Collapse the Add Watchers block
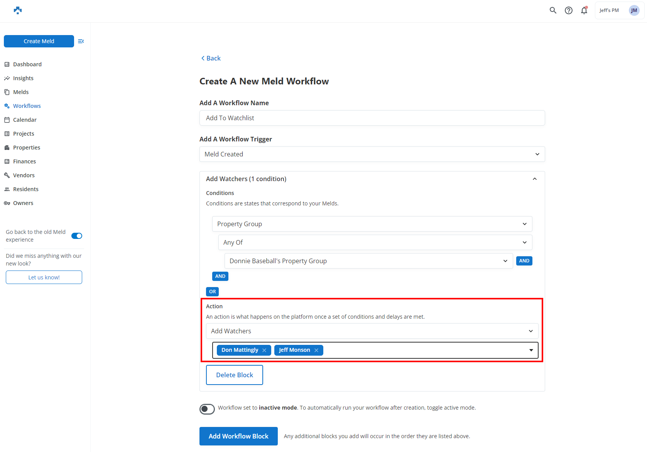Screen dimensions: 647x452 [534, 179]
